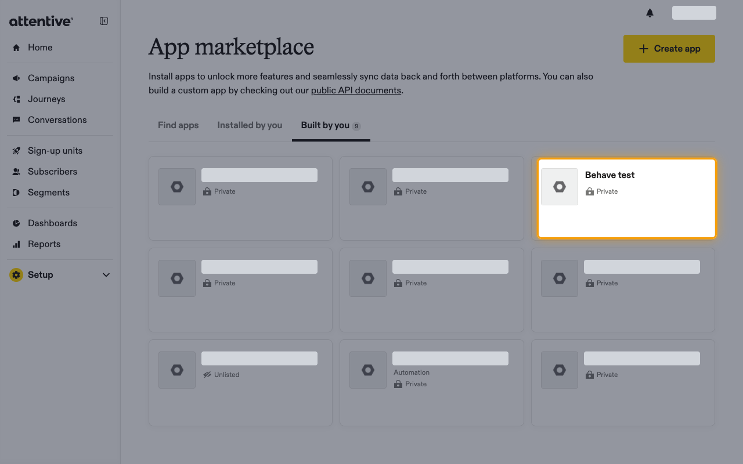The height and width of the screenshot is (464, 743).
Task: Go to Journeys in the sidebar
Action: tap(46, 99)
